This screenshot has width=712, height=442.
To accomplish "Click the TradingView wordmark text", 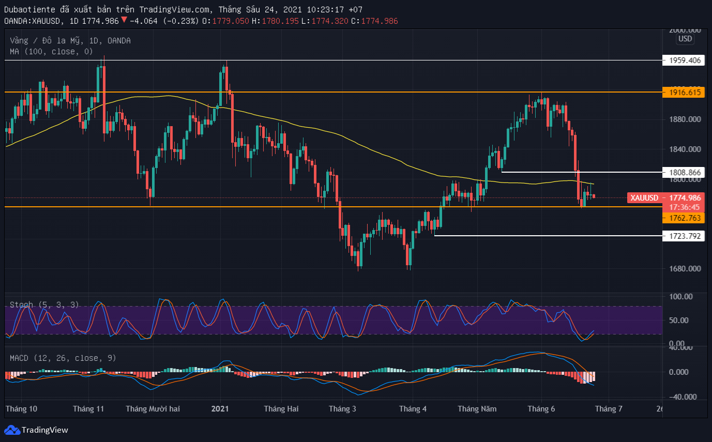I will tap(45, 430).
